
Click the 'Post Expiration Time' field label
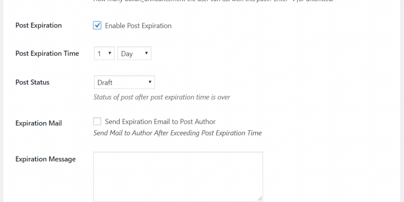point(47,53)
